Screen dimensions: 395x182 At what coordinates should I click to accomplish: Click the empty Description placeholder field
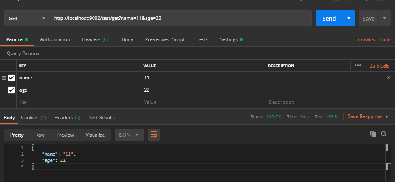point(330,102)
